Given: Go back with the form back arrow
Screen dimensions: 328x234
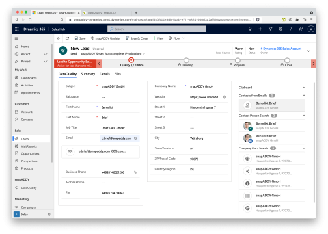Looking at the screenshot, I should click(x=59, y=38).
